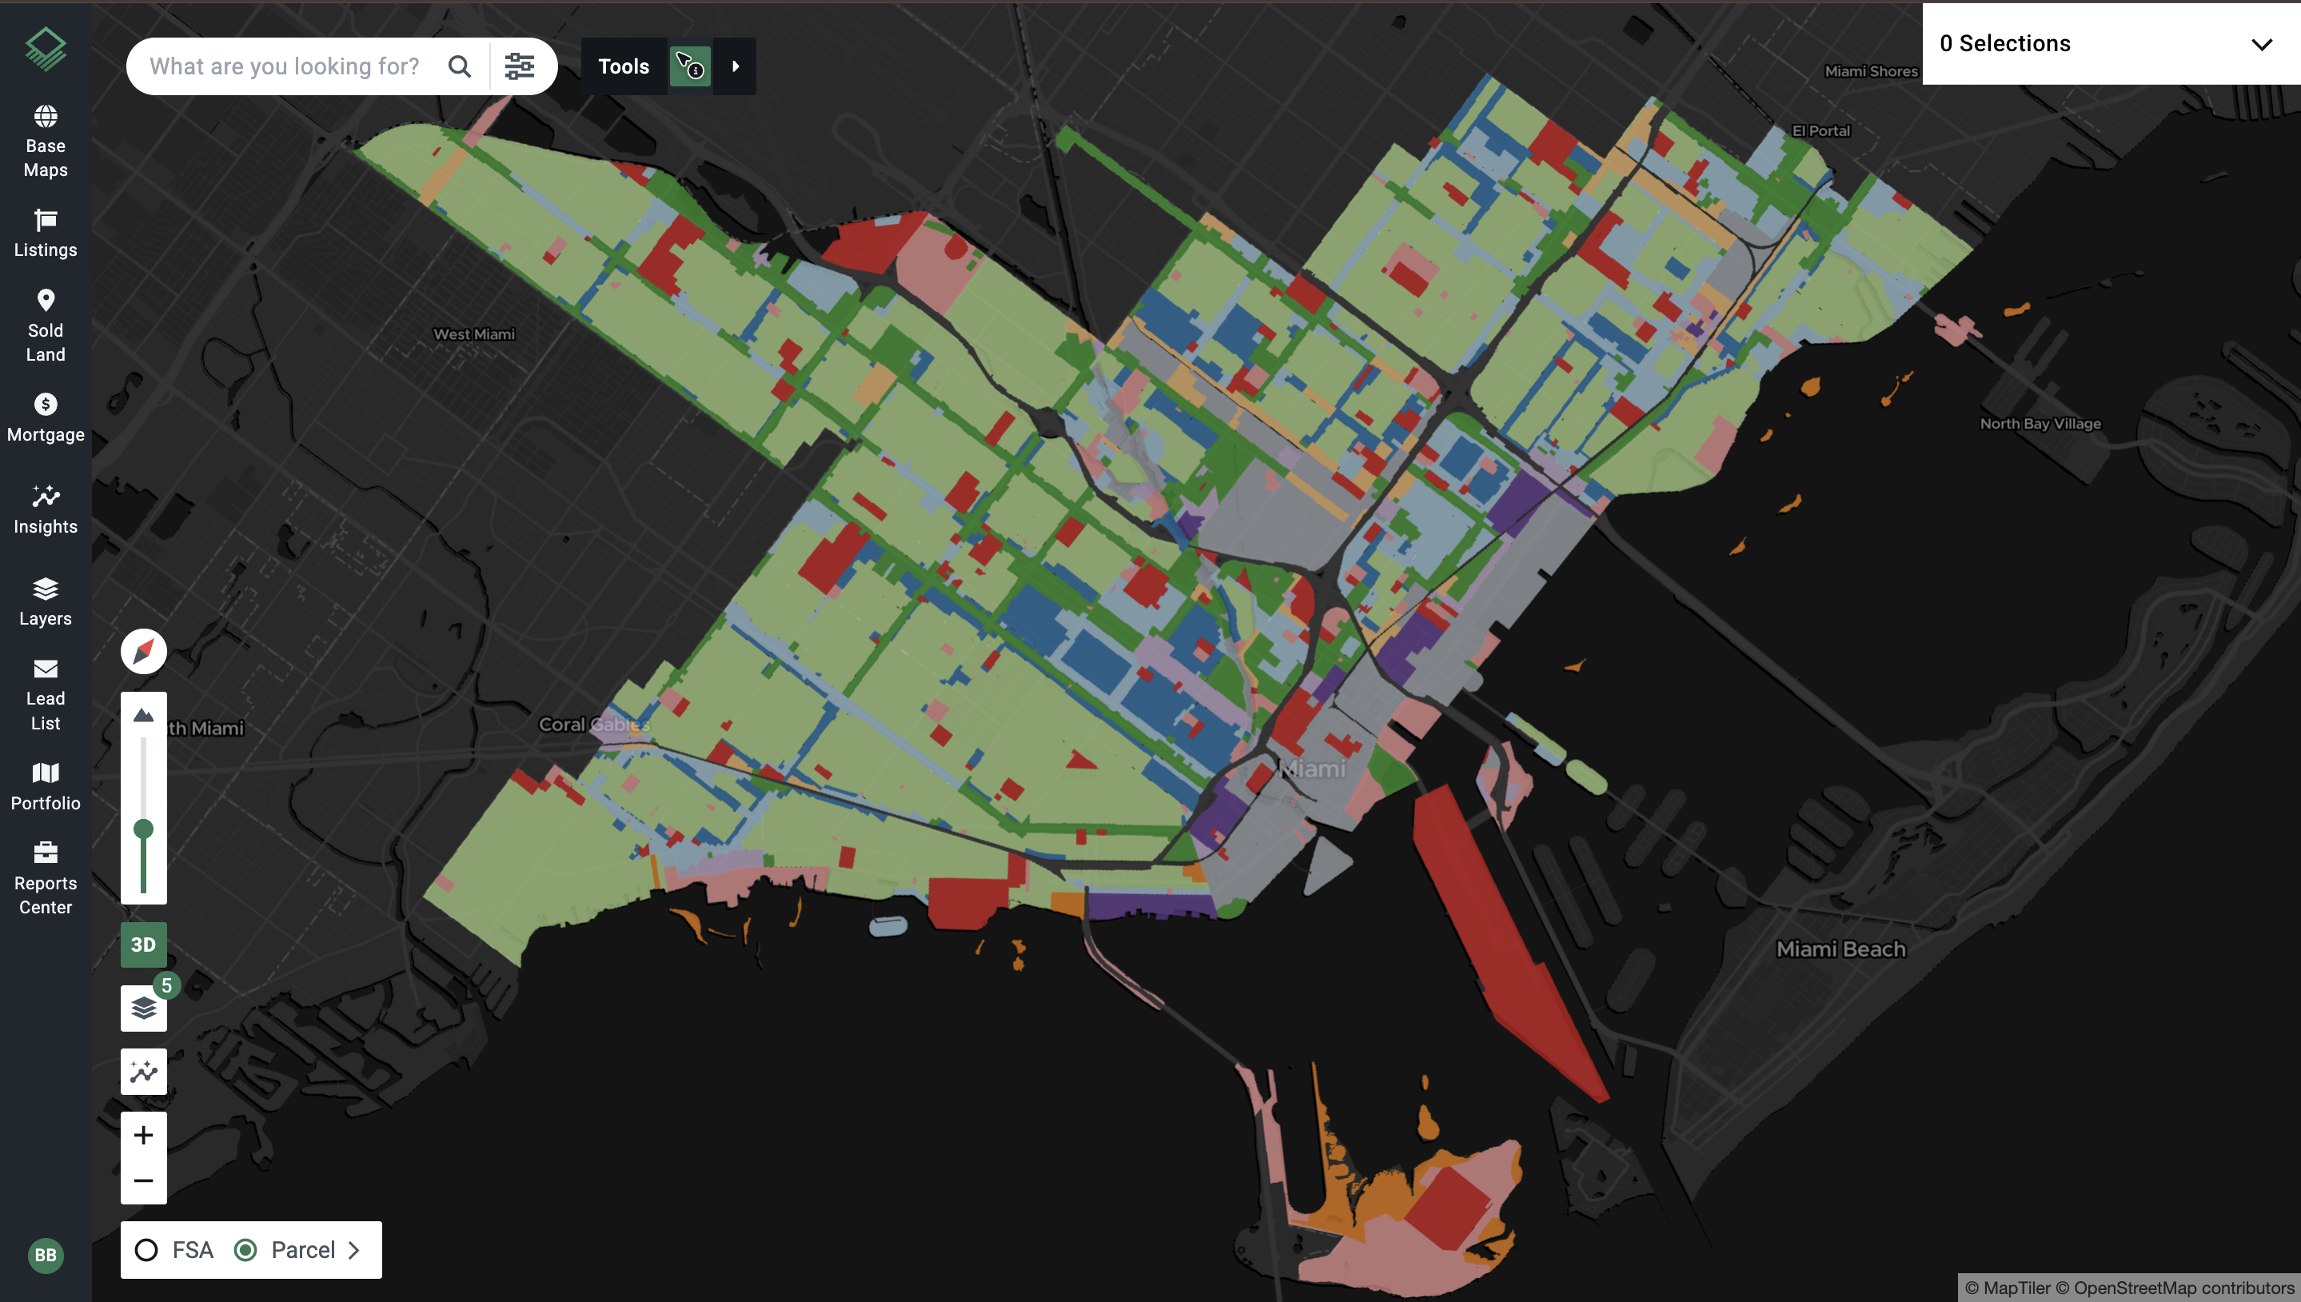
Task: Open the Insights panel
Action: 45,509
